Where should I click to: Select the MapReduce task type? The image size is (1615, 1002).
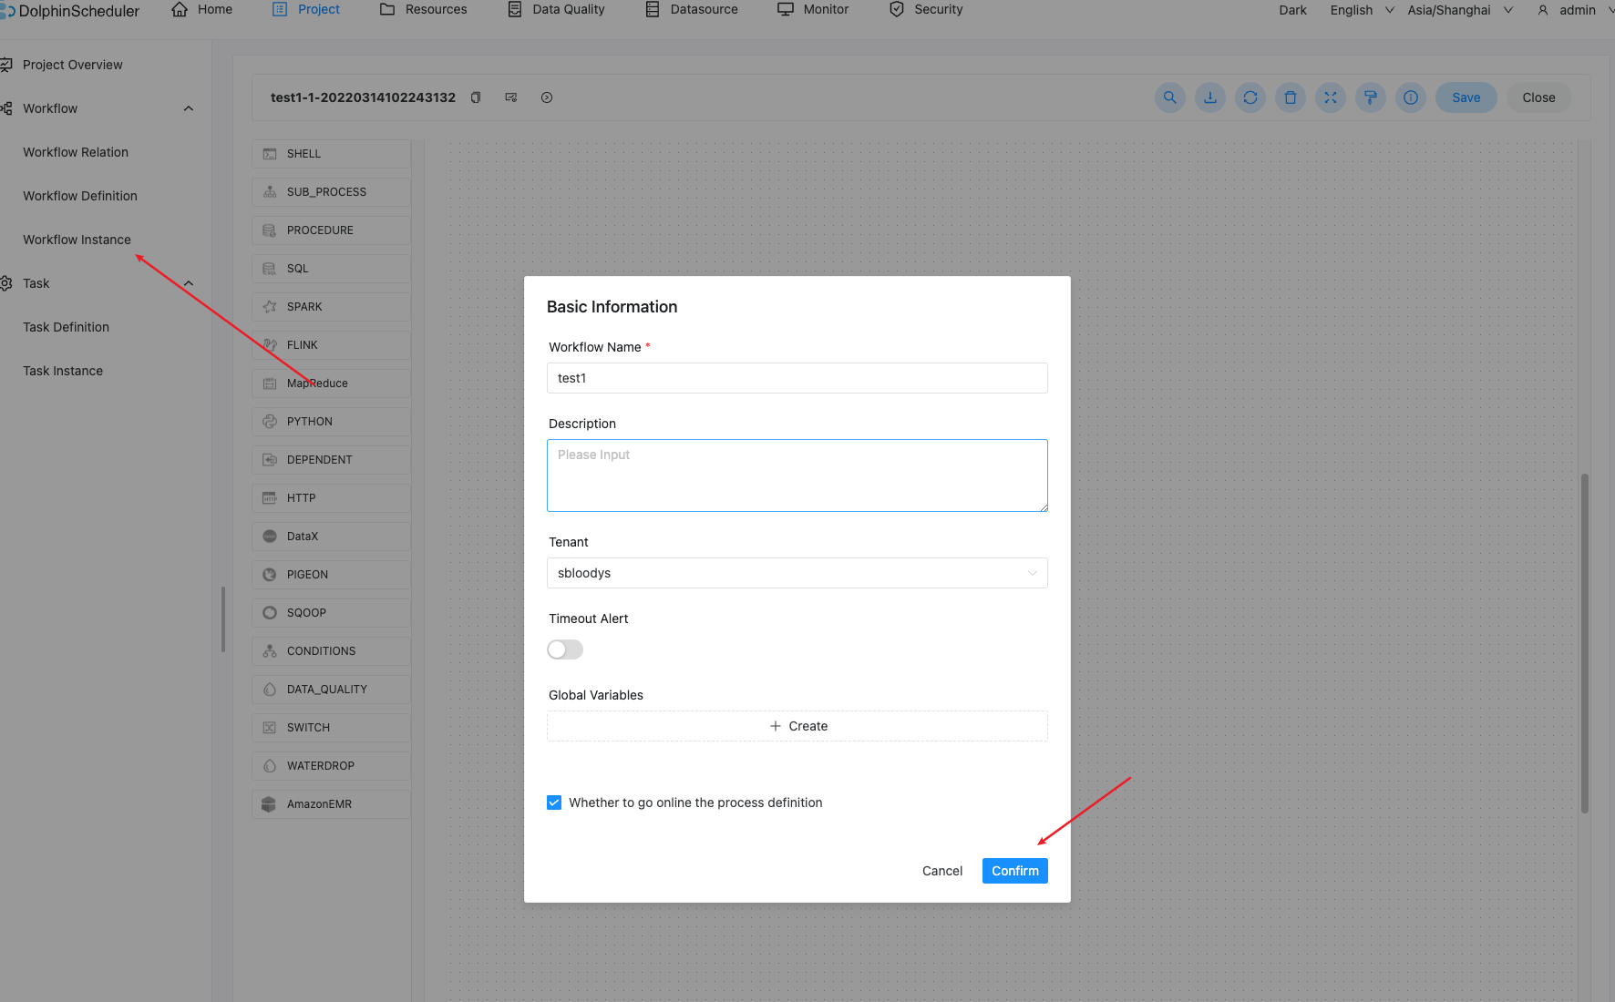(x=331, y=383)
